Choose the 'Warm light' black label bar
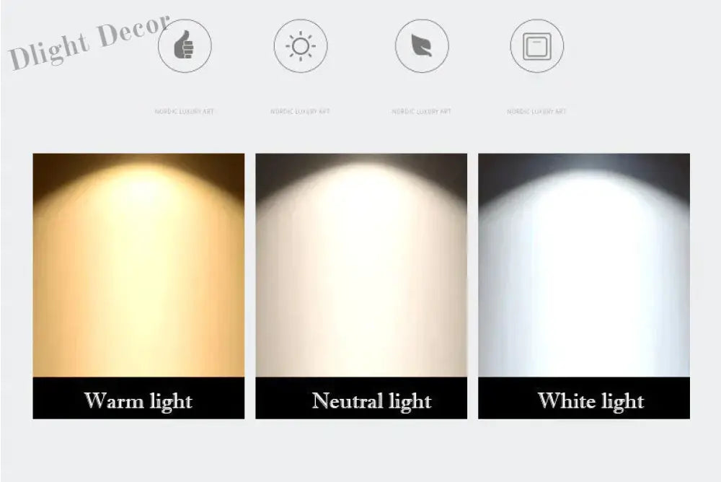 click(x=139, y=398)
